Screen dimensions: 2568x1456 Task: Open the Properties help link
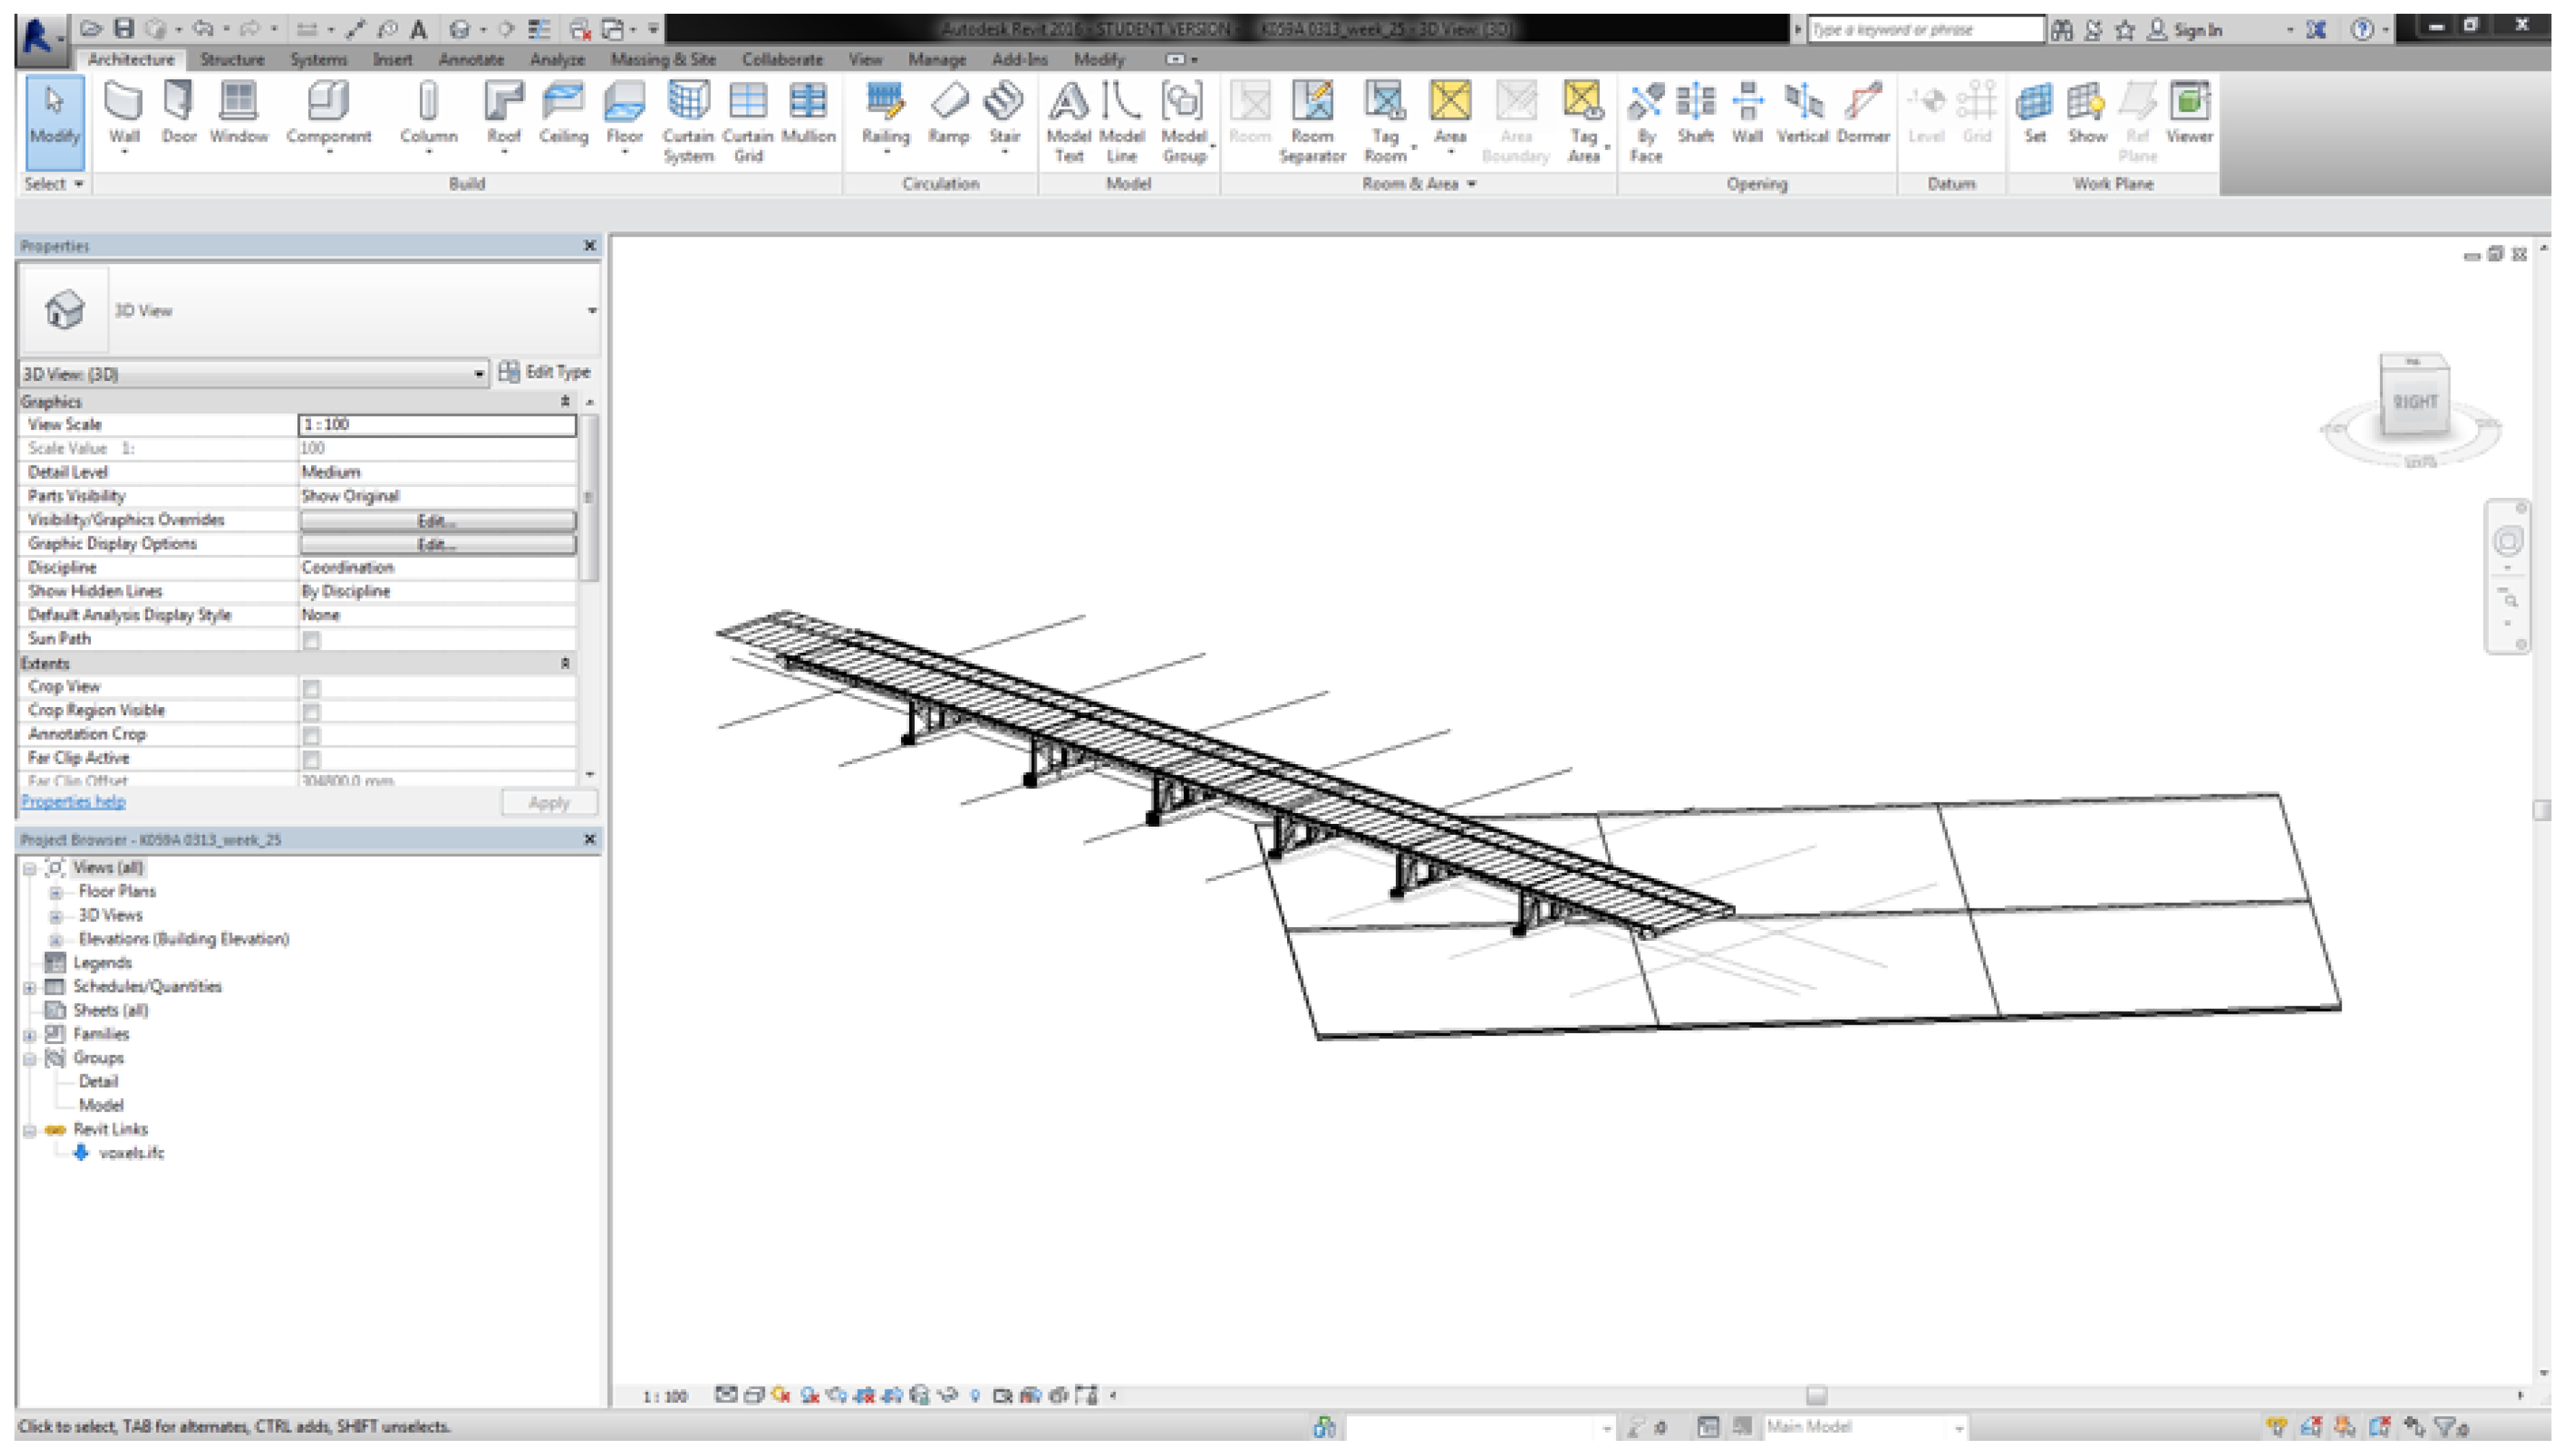point(73,801)
